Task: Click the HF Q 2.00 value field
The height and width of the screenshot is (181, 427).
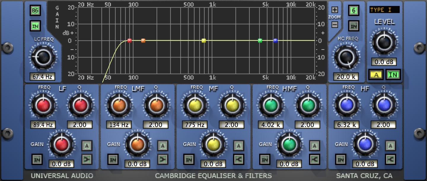Action: click(383, 125)
